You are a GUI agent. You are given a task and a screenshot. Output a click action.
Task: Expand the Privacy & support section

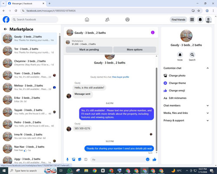(x=207, y=120)
